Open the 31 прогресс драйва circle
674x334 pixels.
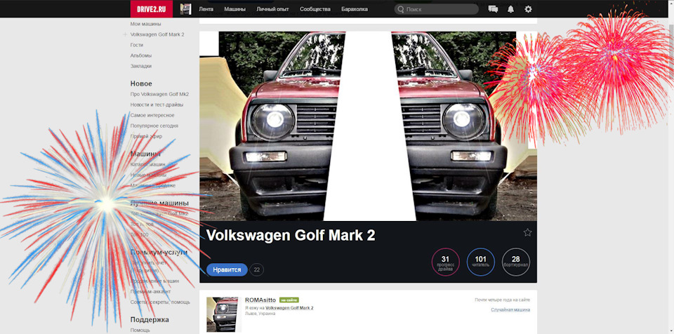coord(445,262)
